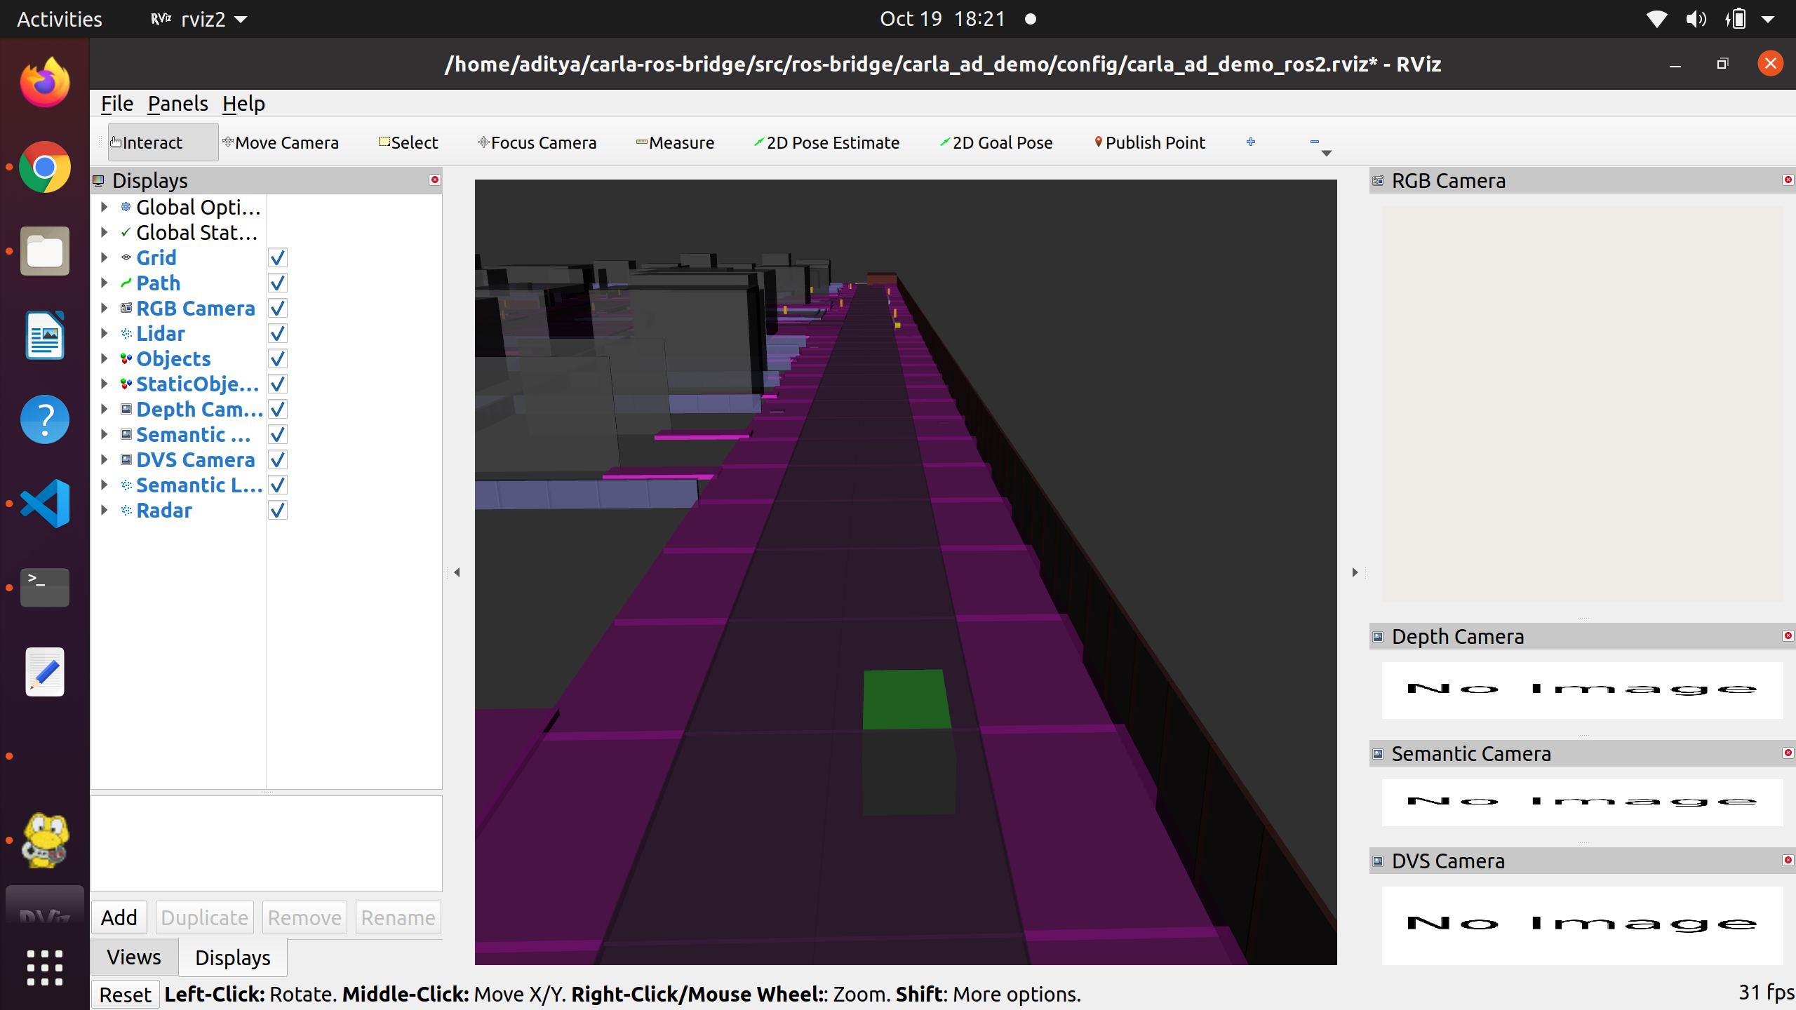Close the Depth Camera panel

coord(1788,635)
